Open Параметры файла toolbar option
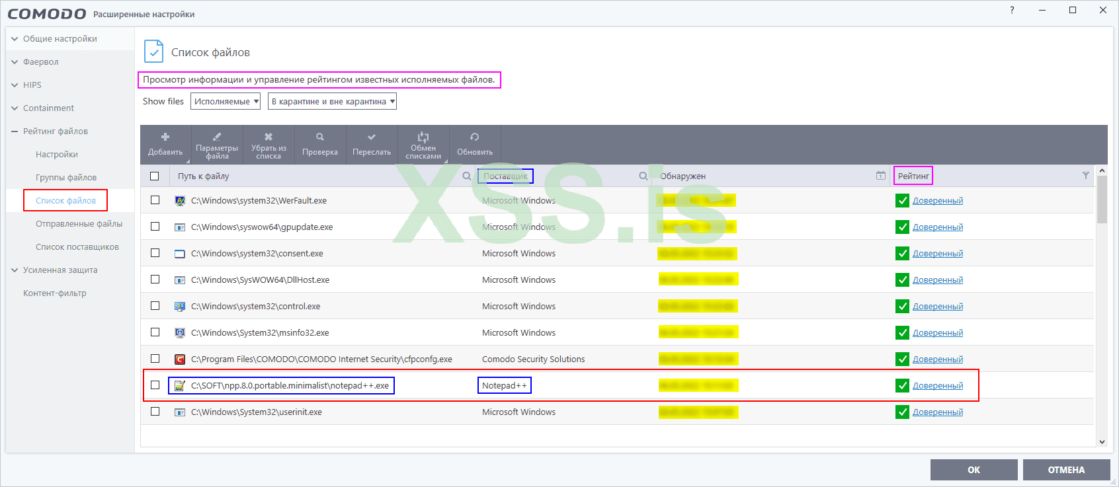 coord(217,137)
